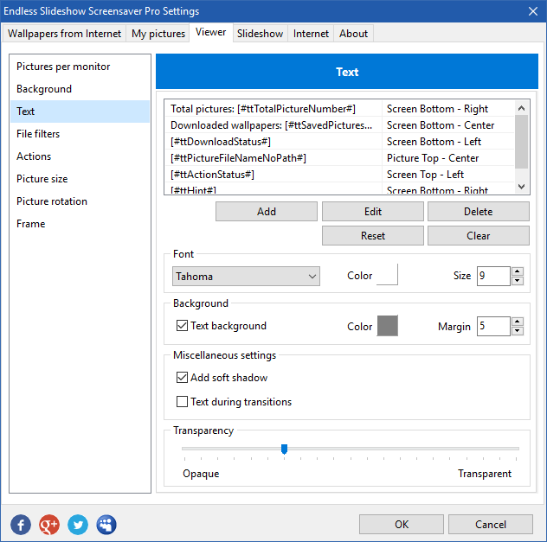Click the Add button
This screenshot has height=542, width=547.
(267, 212)
